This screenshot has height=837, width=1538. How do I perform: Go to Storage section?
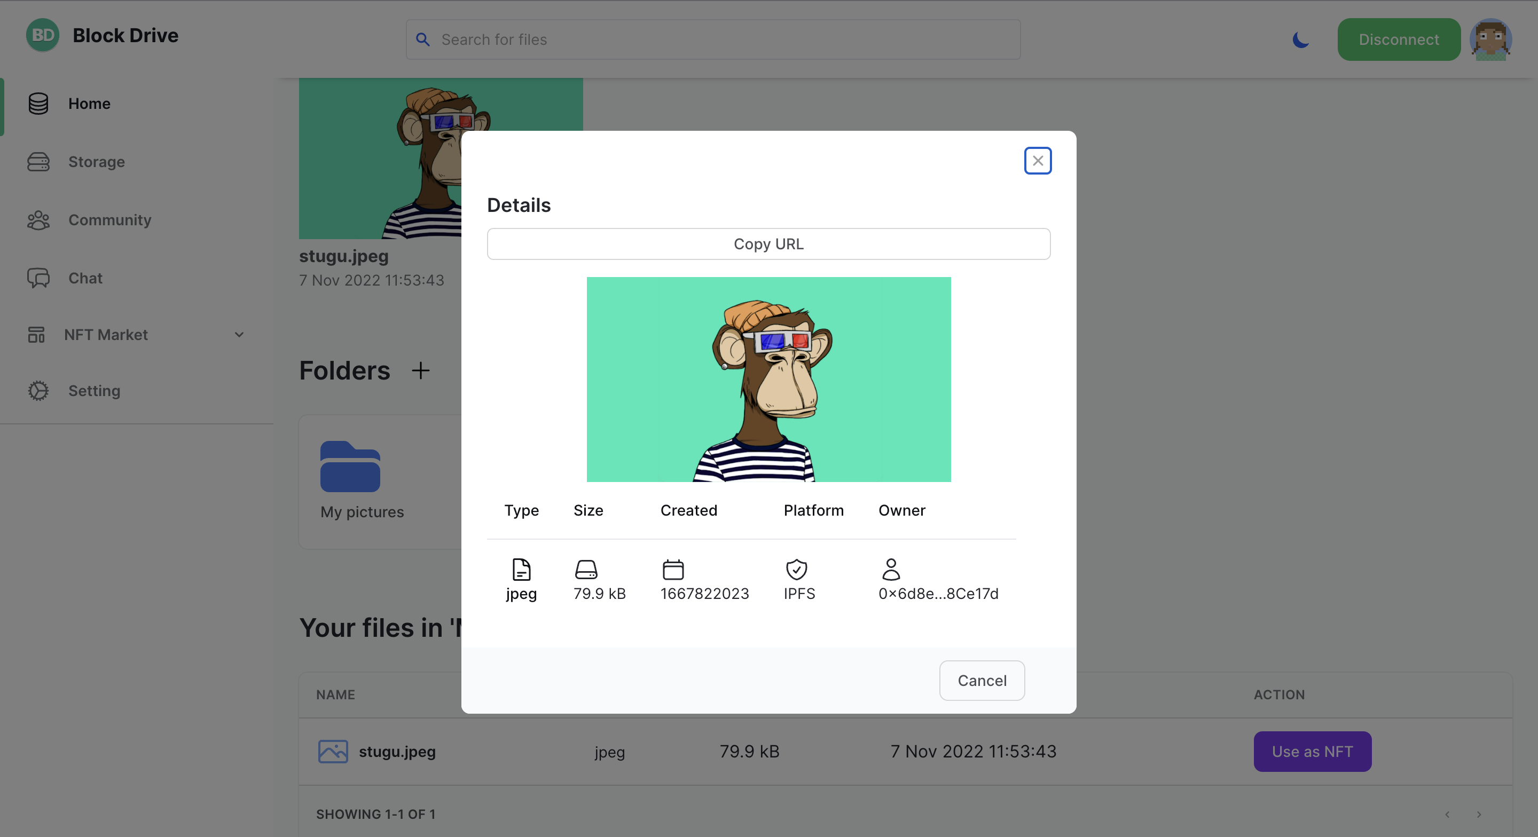(x=96, y=162)
